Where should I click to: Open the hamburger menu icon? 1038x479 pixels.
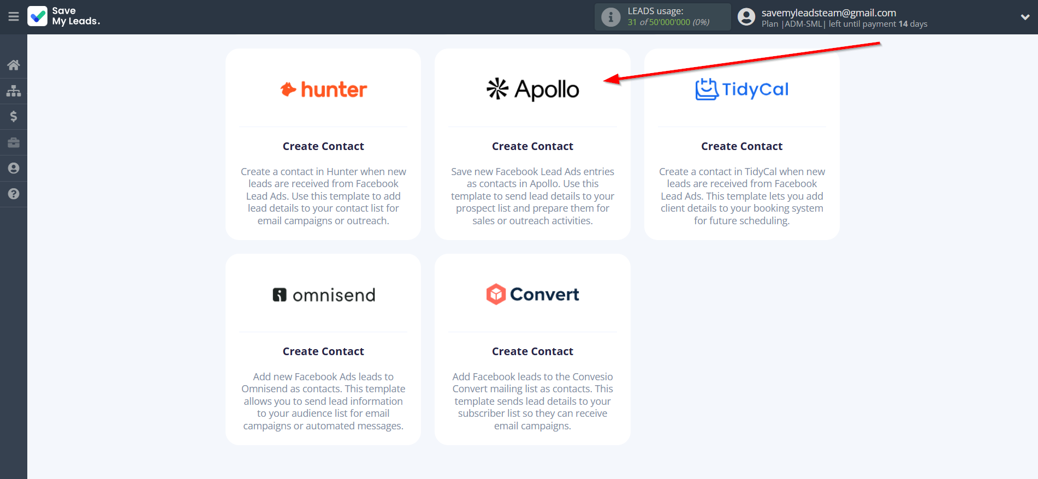click(14, 17)
